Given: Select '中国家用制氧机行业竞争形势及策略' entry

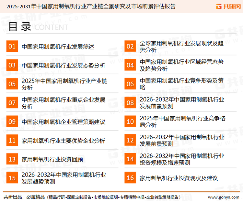Looking at the screenshot, I should (181, 84).
